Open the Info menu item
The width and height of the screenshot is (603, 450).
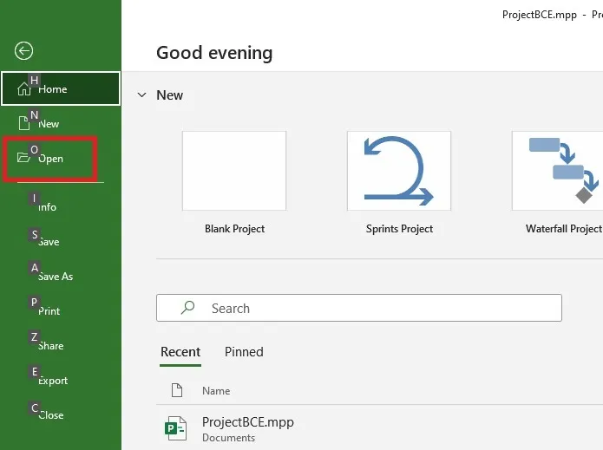[48, 207]
